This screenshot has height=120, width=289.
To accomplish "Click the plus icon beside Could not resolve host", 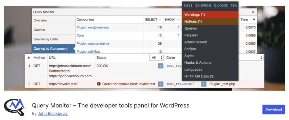I will [x=161, y=84].
